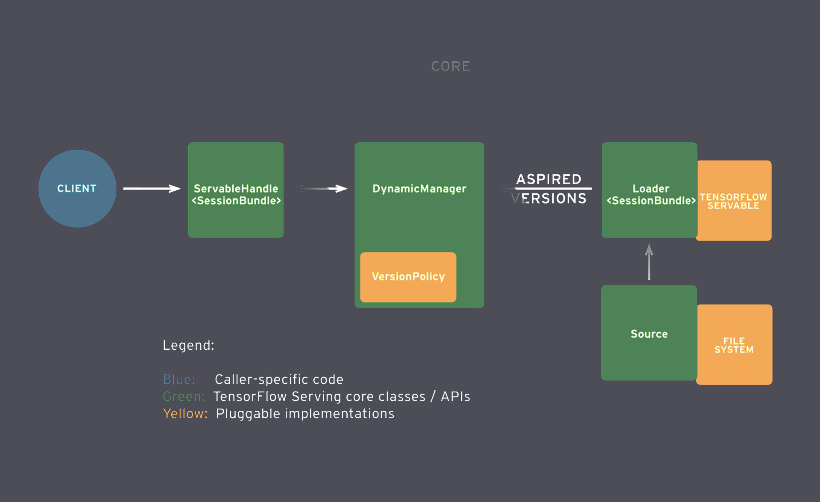The height and width of the screenshot is (502, 820).
Task: Select the ServableHandle<SessionBundle> box
Action: [236, 190]
